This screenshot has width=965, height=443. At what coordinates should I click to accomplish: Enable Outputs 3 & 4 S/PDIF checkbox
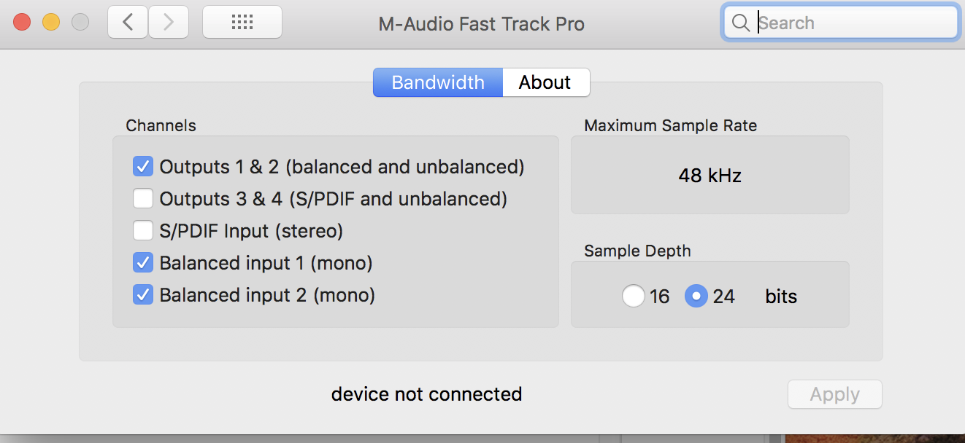coord(142,199)
